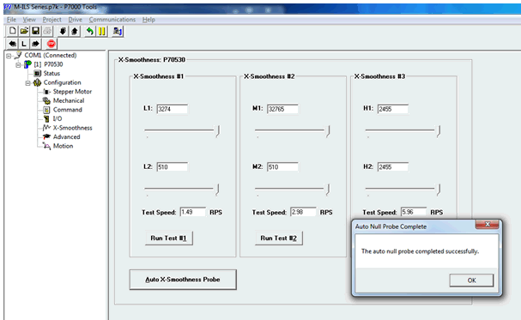This screenshot has height=320, width=521.
Task: Click the Open folder toolbar icon
Action: coord(24,31)
